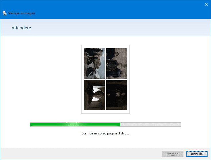This screenshot has height=160, width=211.
Task: Click the Attendere heading
Action: pyautogui.click(x=21, y=28)
